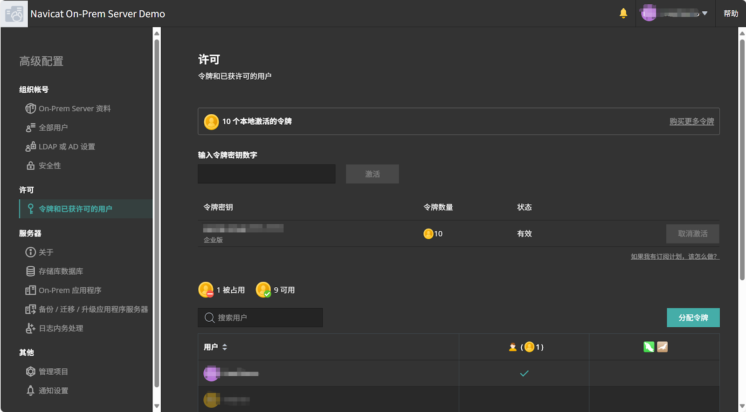Click the 1 被占用 token icon
This screenshot has height=412, width=746.
coord(206,290)
